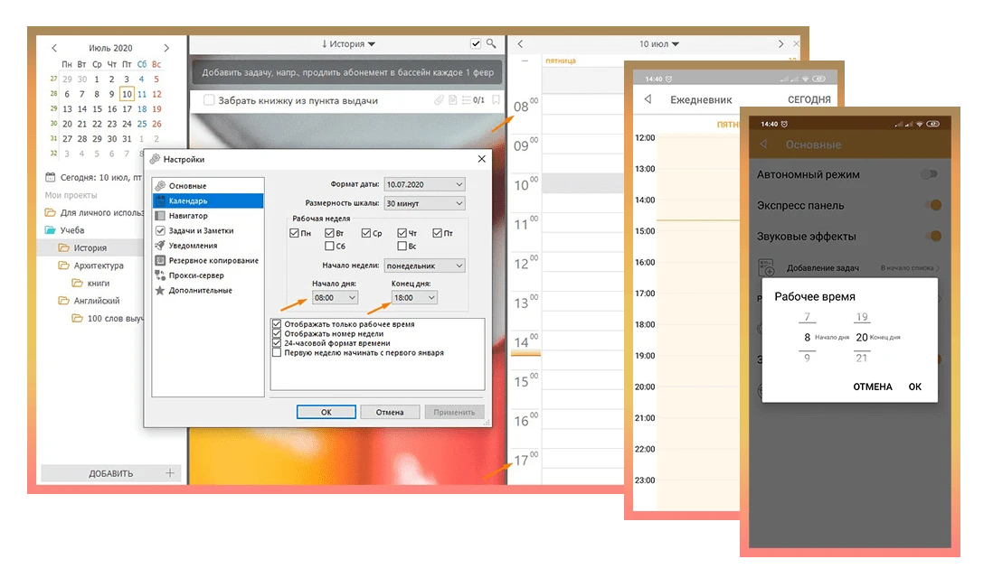The width and height of the screenshot is (993, 578).
Task: Check 'Первую неделю начинать с первого января'
Action: (x=278, y=353)
